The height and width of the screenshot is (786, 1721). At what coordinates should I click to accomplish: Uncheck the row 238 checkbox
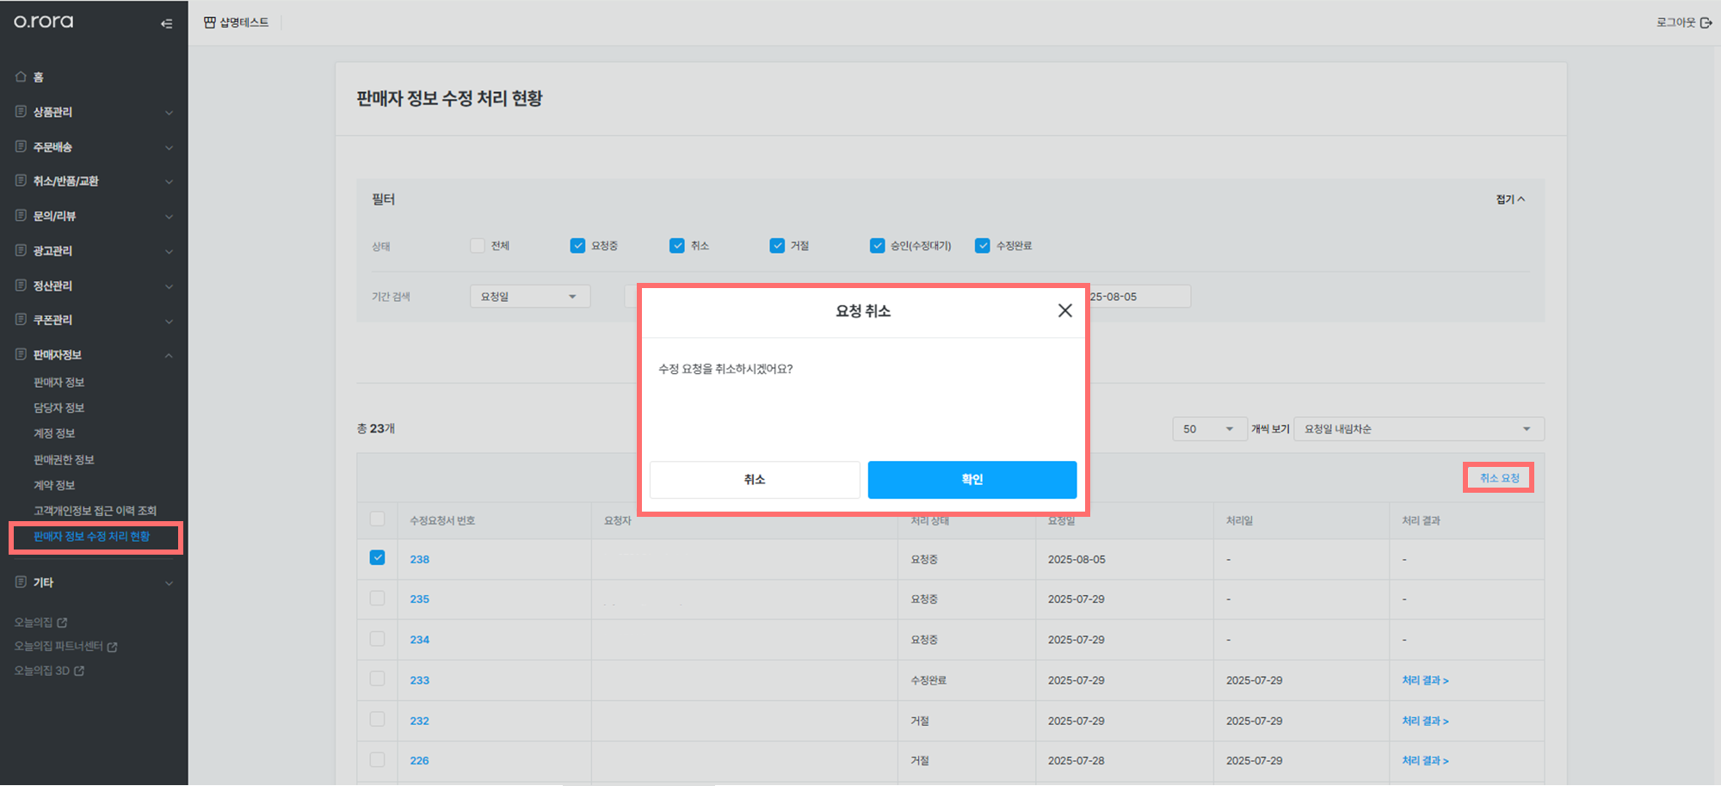coord(377,557)
